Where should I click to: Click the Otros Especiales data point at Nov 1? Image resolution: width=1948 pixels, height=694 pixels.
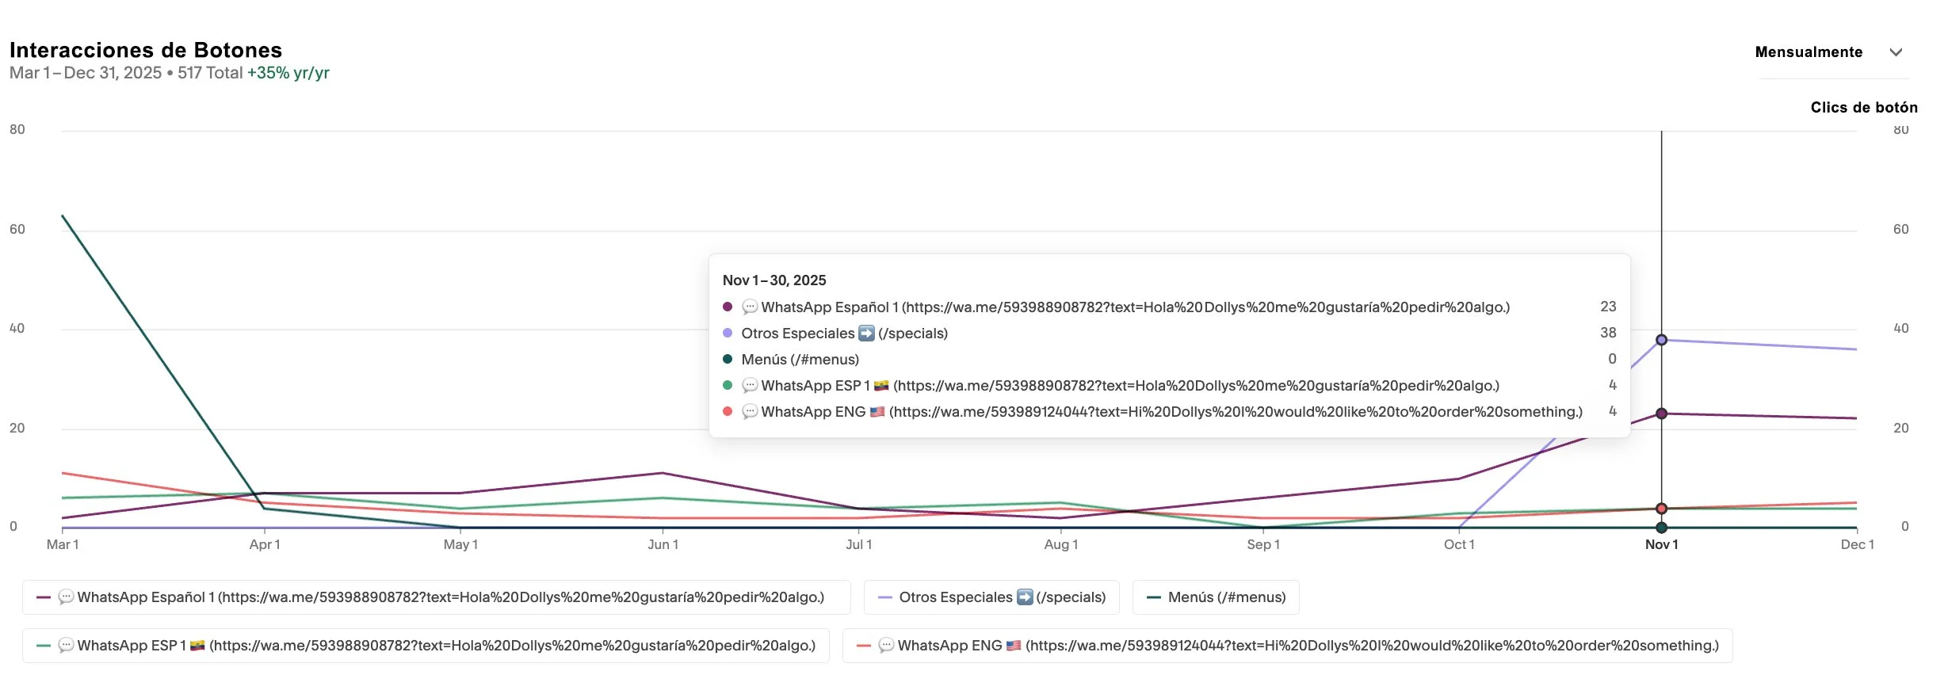coord(1662,340)
